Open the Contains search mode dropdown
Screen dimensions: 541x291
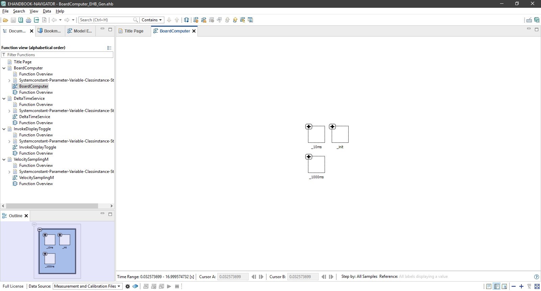pos(151,20)
